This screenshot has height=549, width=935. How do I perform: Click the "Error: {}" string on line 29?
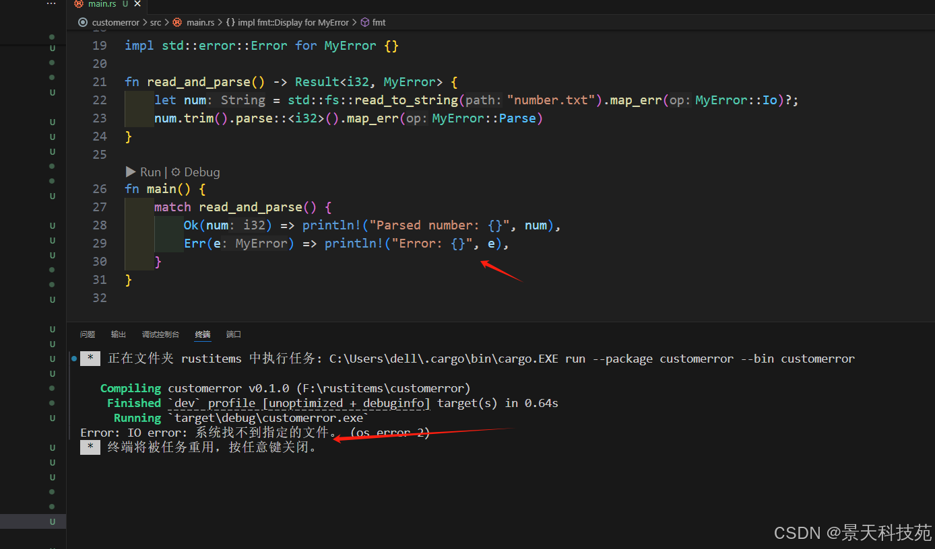coord(432,244)
